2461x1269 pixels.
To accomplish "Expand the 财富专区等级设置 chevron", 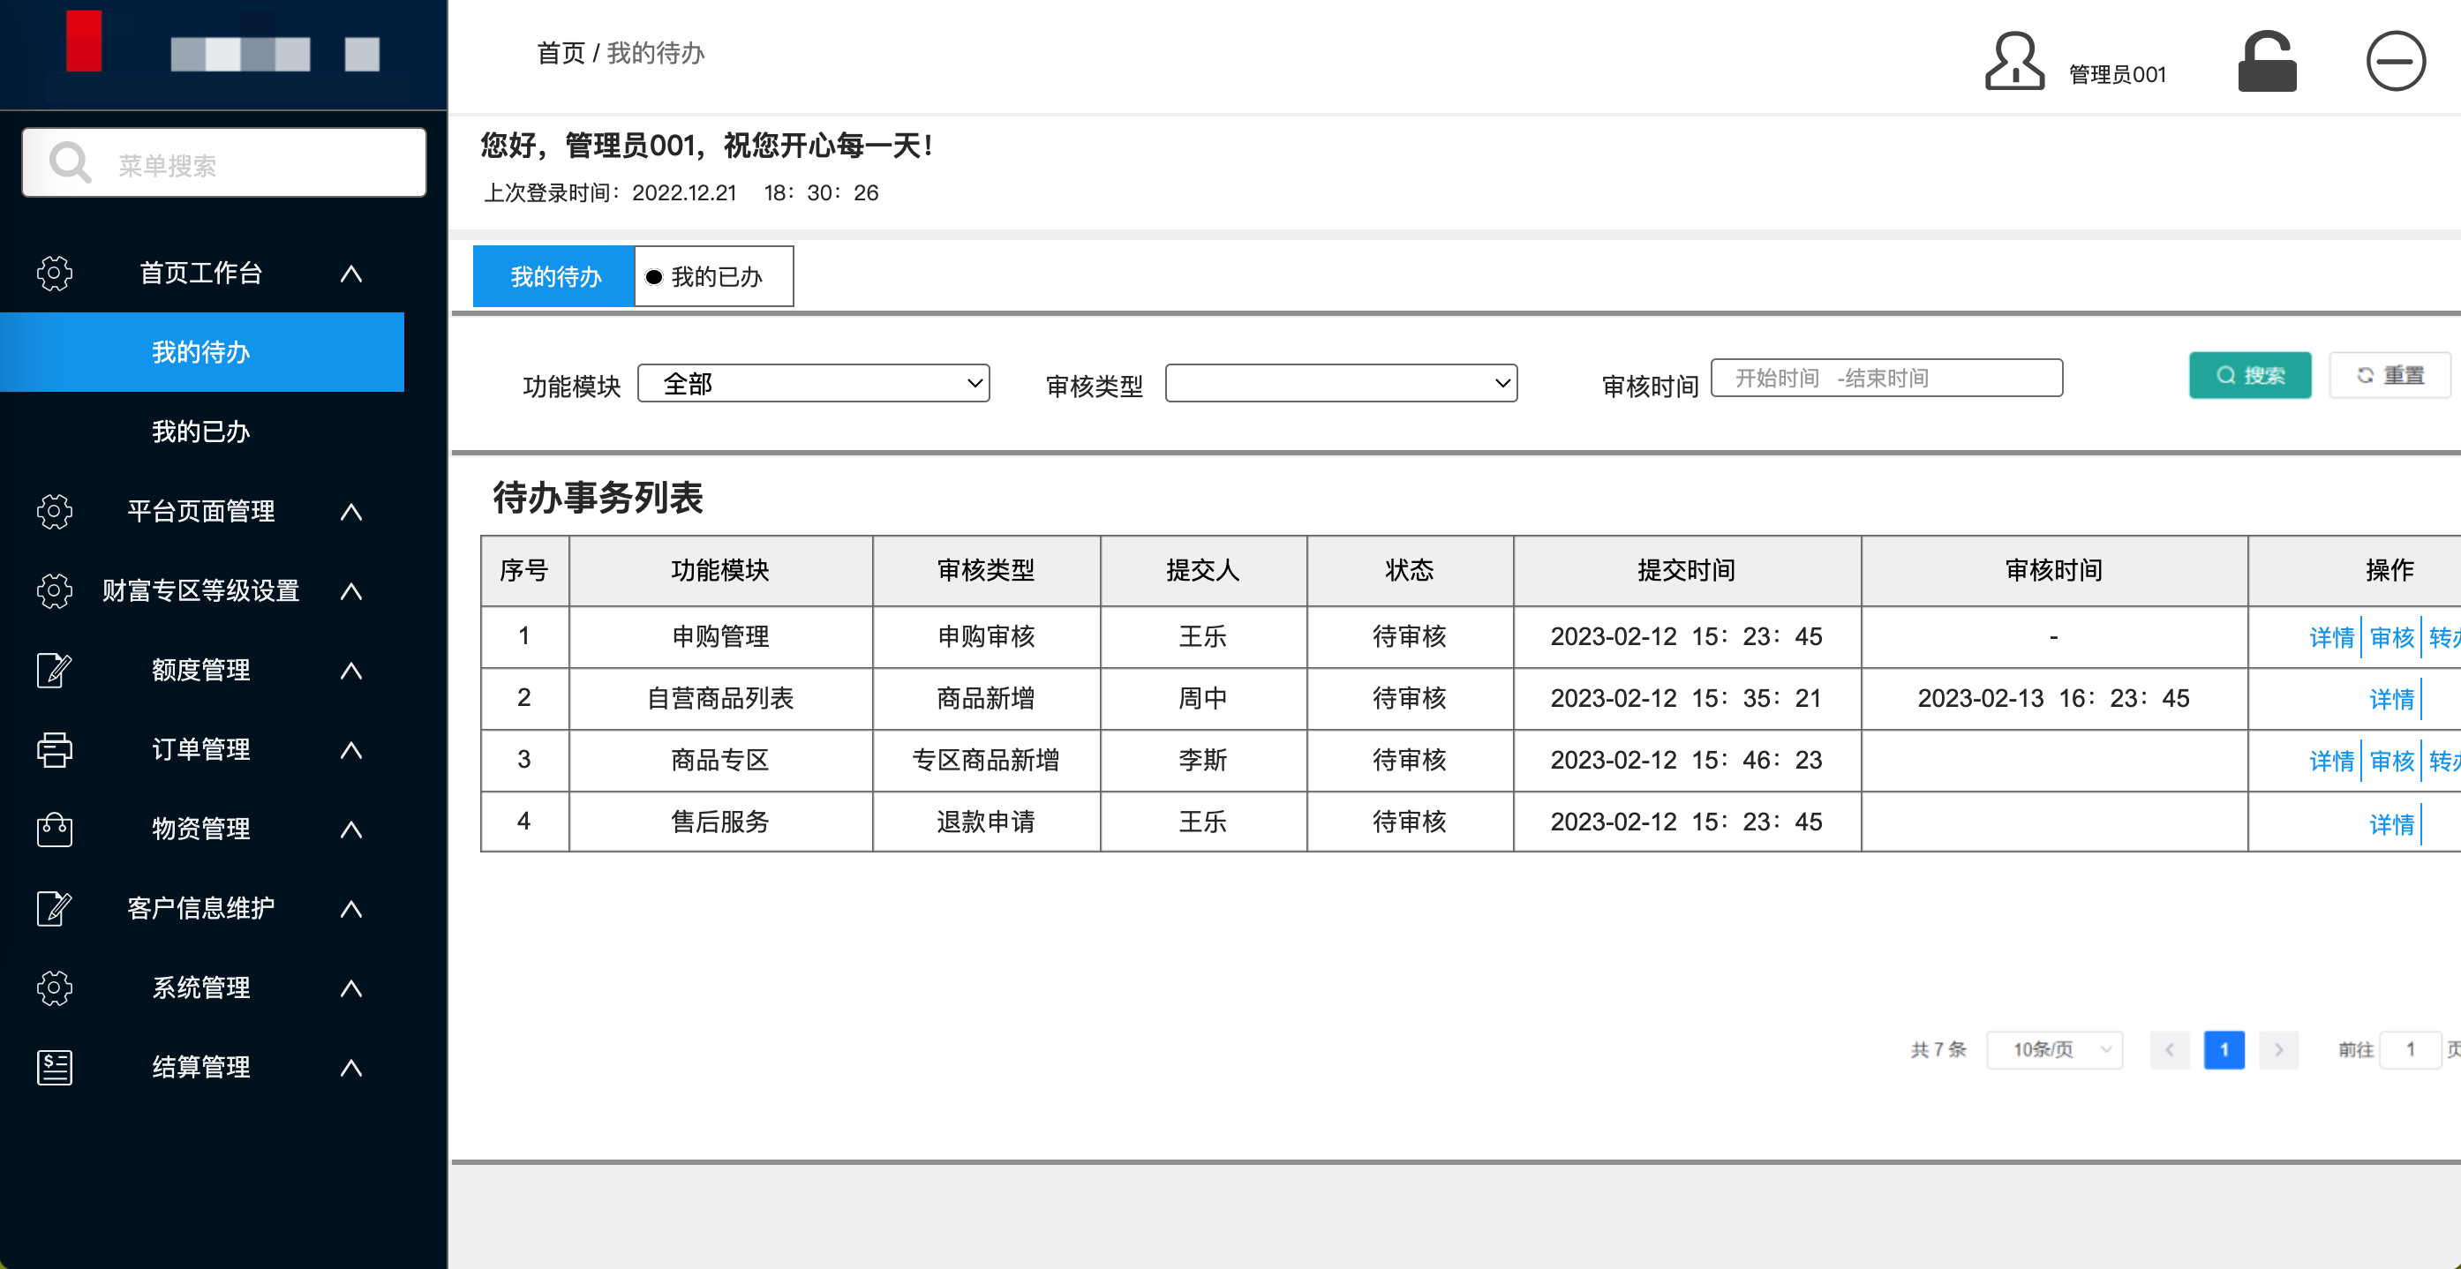I will [x=351, y=592].
